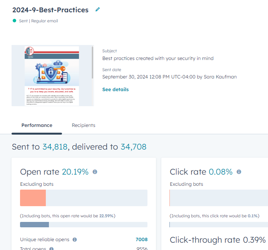Click the 34,818 sent count

pos(55,147)
